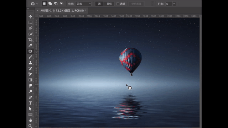The image size is (228, 128).
Task: Click the 使用图案 button
Action: (x=136, y=4)
